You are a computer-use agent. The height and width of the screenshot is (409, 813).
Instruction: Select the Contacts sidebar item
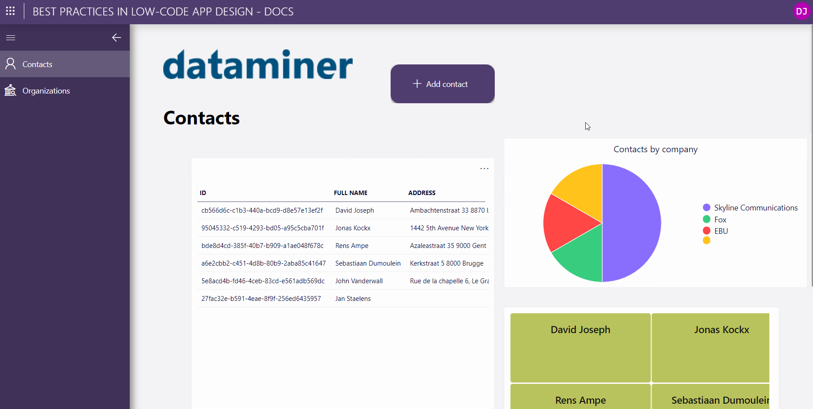click(x=38, y=64)
